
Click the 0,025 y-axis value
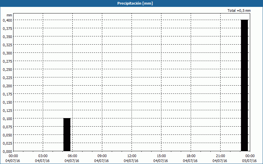coord(7,143)
